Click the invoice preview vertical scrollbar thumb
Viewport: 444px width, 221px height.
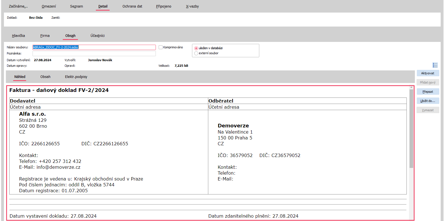coord(411,129)
